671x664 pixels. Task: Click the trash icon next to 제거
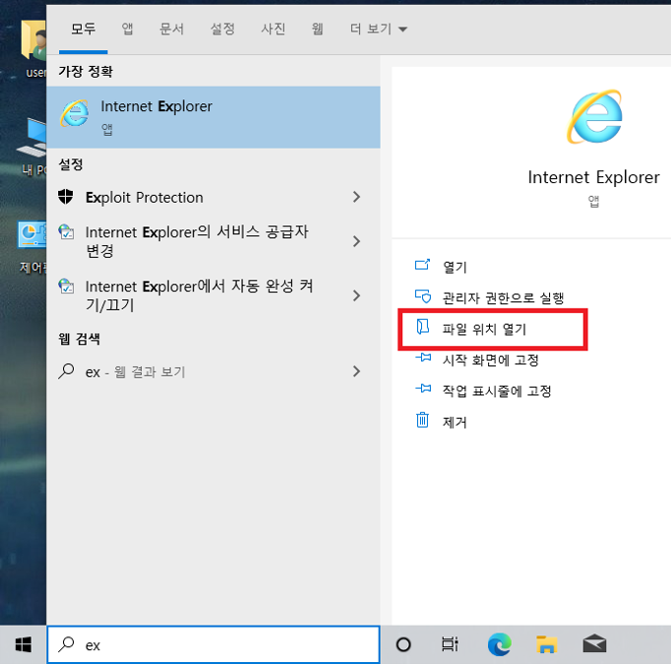(422, 420)
